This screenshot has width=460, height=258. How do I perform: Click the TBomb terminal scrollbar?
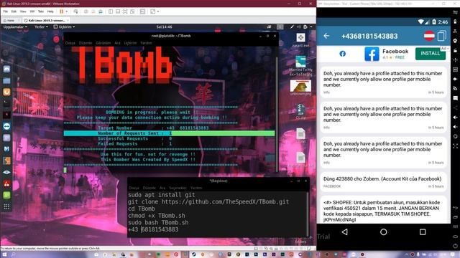277,114
